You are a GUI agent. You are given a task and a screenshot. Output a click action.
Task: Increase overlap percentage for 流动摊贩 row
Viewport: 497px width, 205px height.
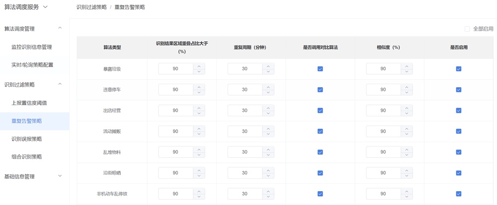point(199,129)
